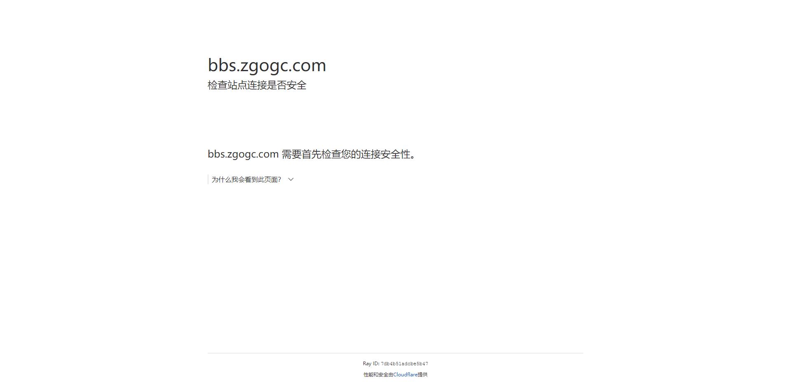Viewport: 791px width, 385px height.
Task: Click the "Ray ID:" label
Action: coord(371,364)
